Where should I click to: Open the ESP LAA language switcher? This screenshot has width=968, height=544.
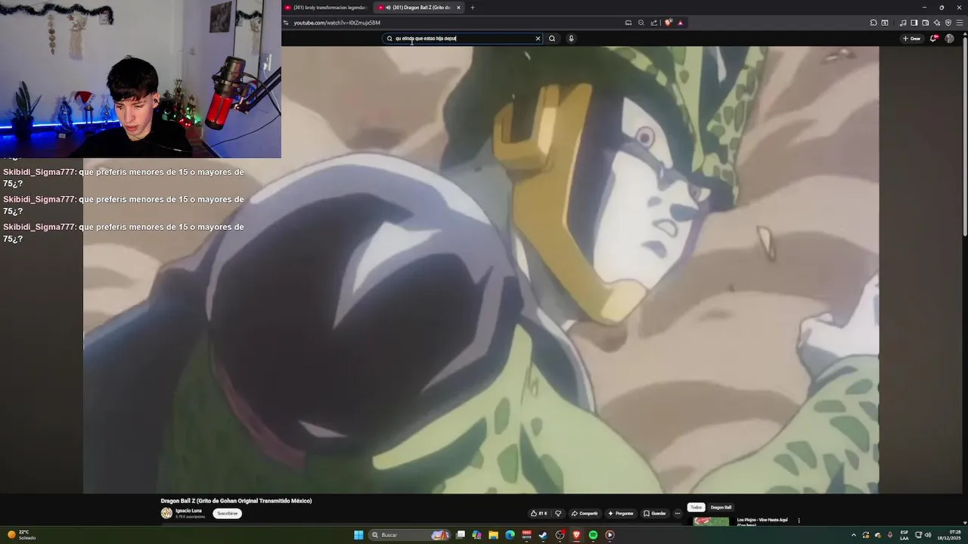click(904, 535)
